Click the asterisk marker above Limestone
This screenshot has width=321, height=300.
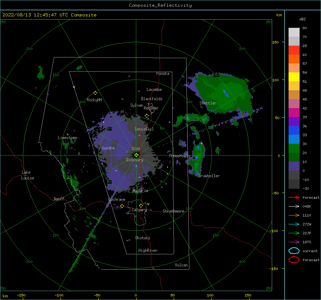coord(67,134)
